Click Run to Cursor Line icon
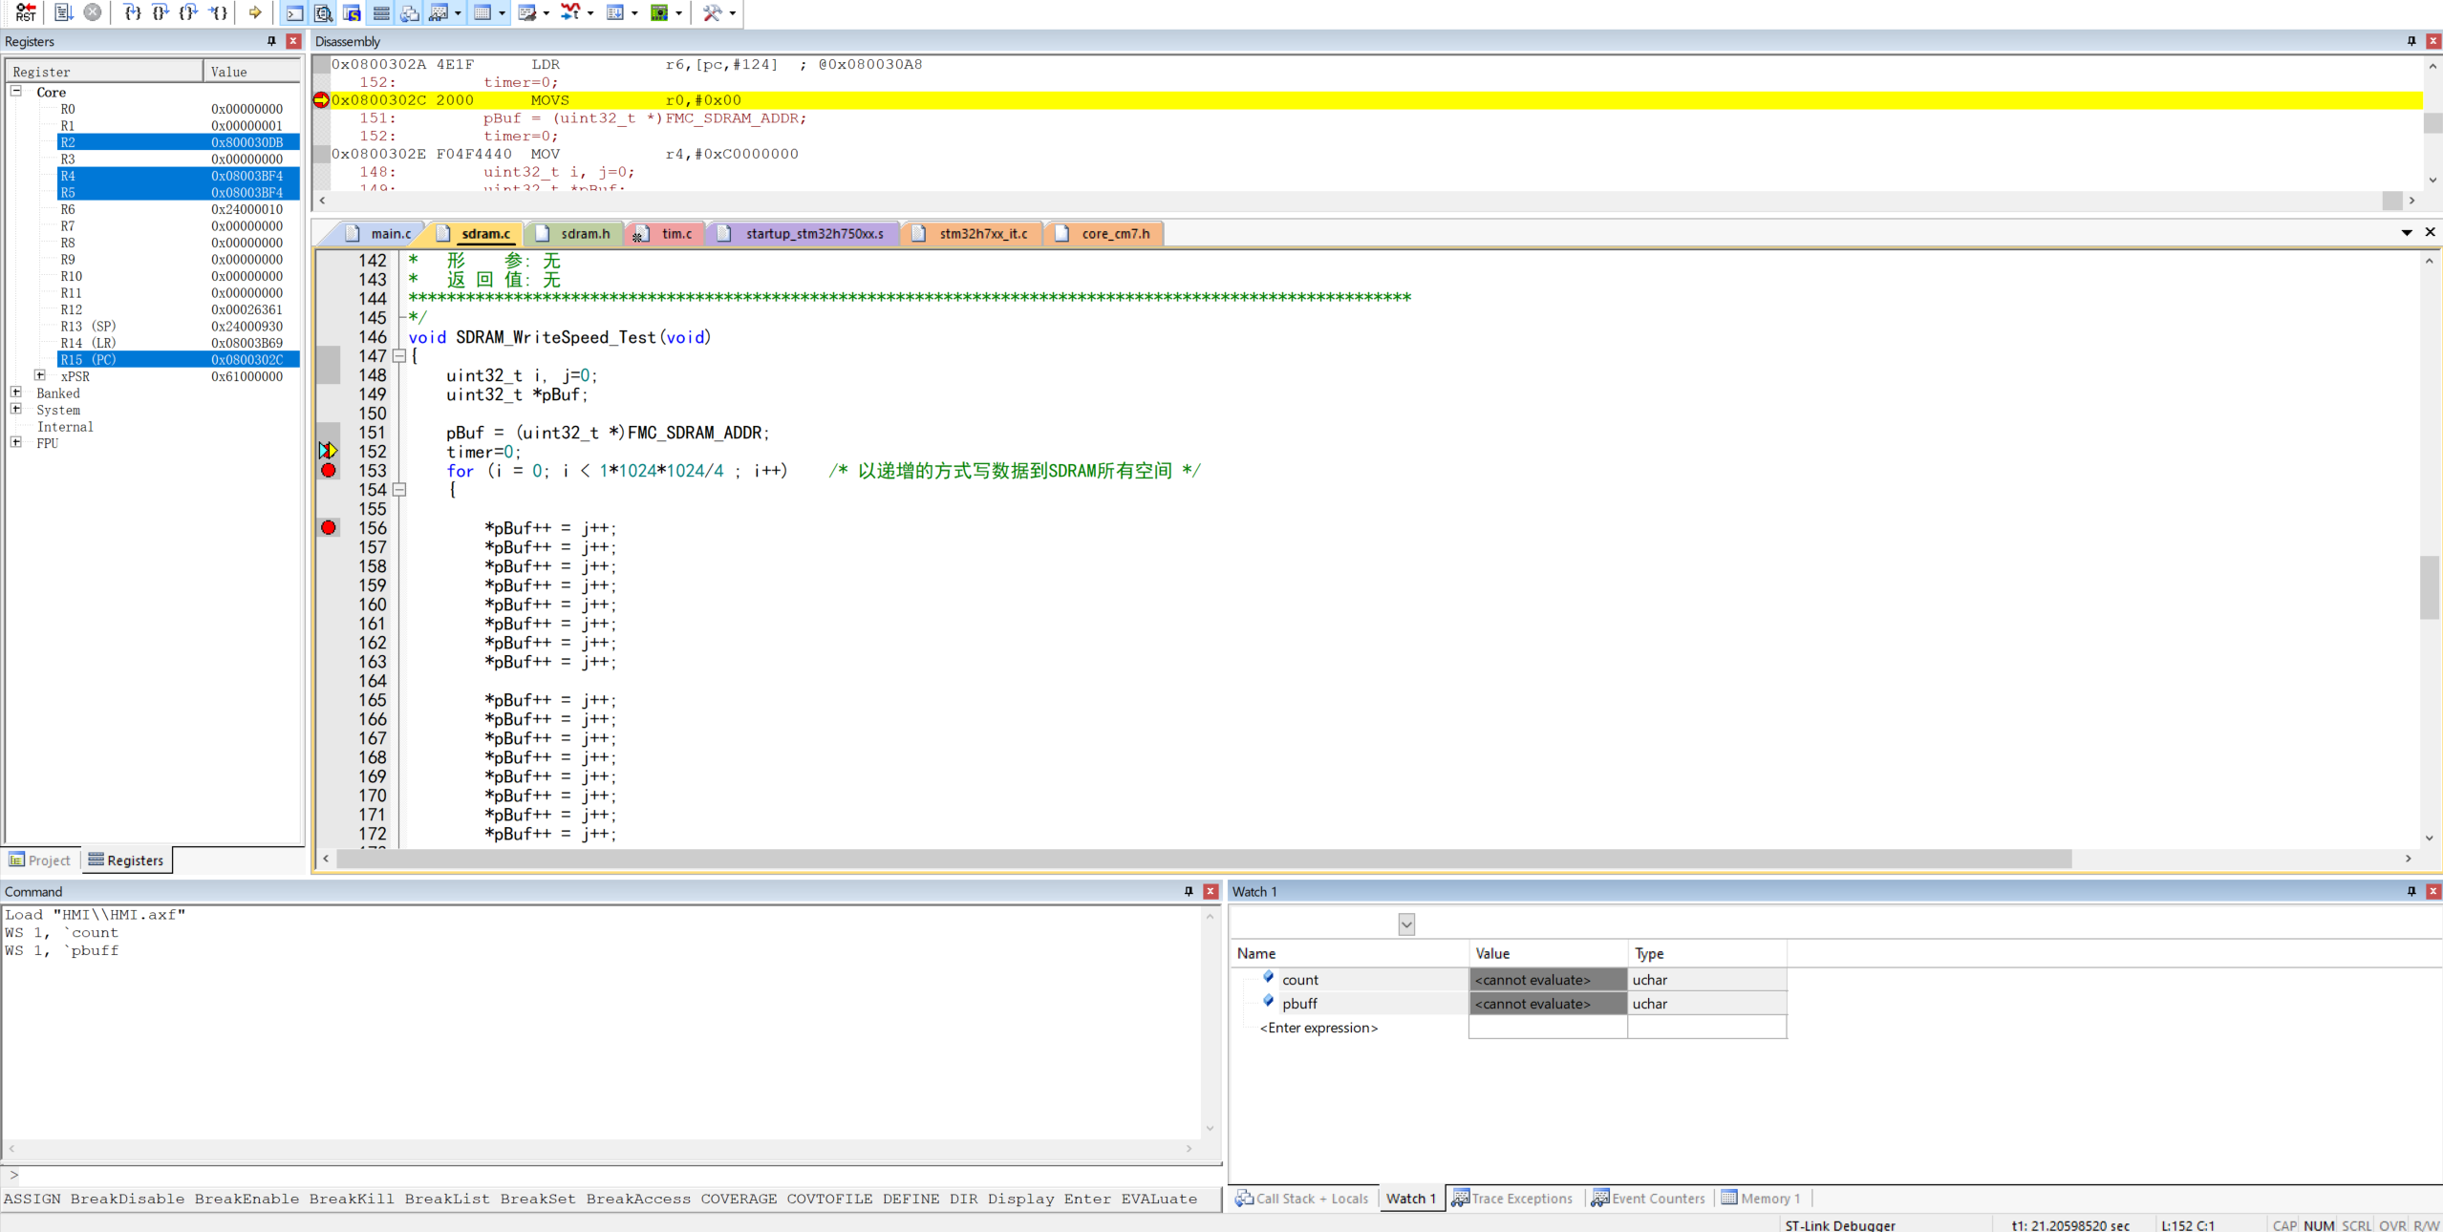2443x1232 pixels. pyautogui.click(x=219, y=12)
